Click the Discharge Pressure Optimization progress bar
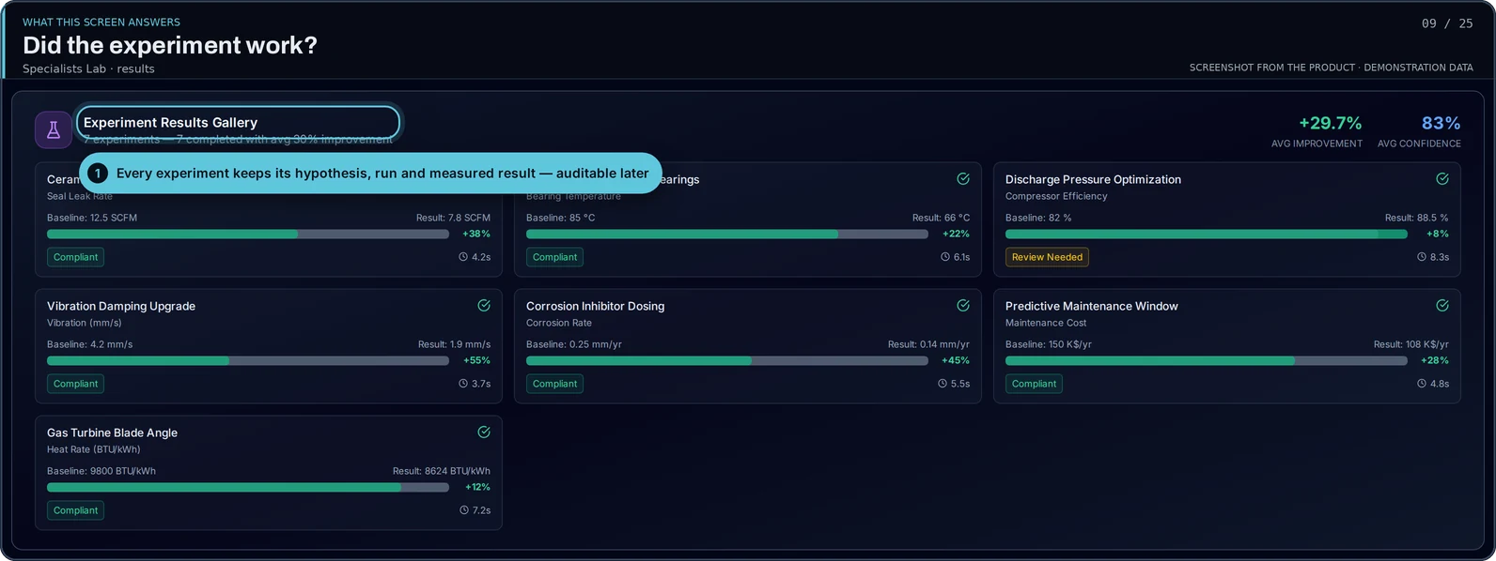 coord(1207,235)
